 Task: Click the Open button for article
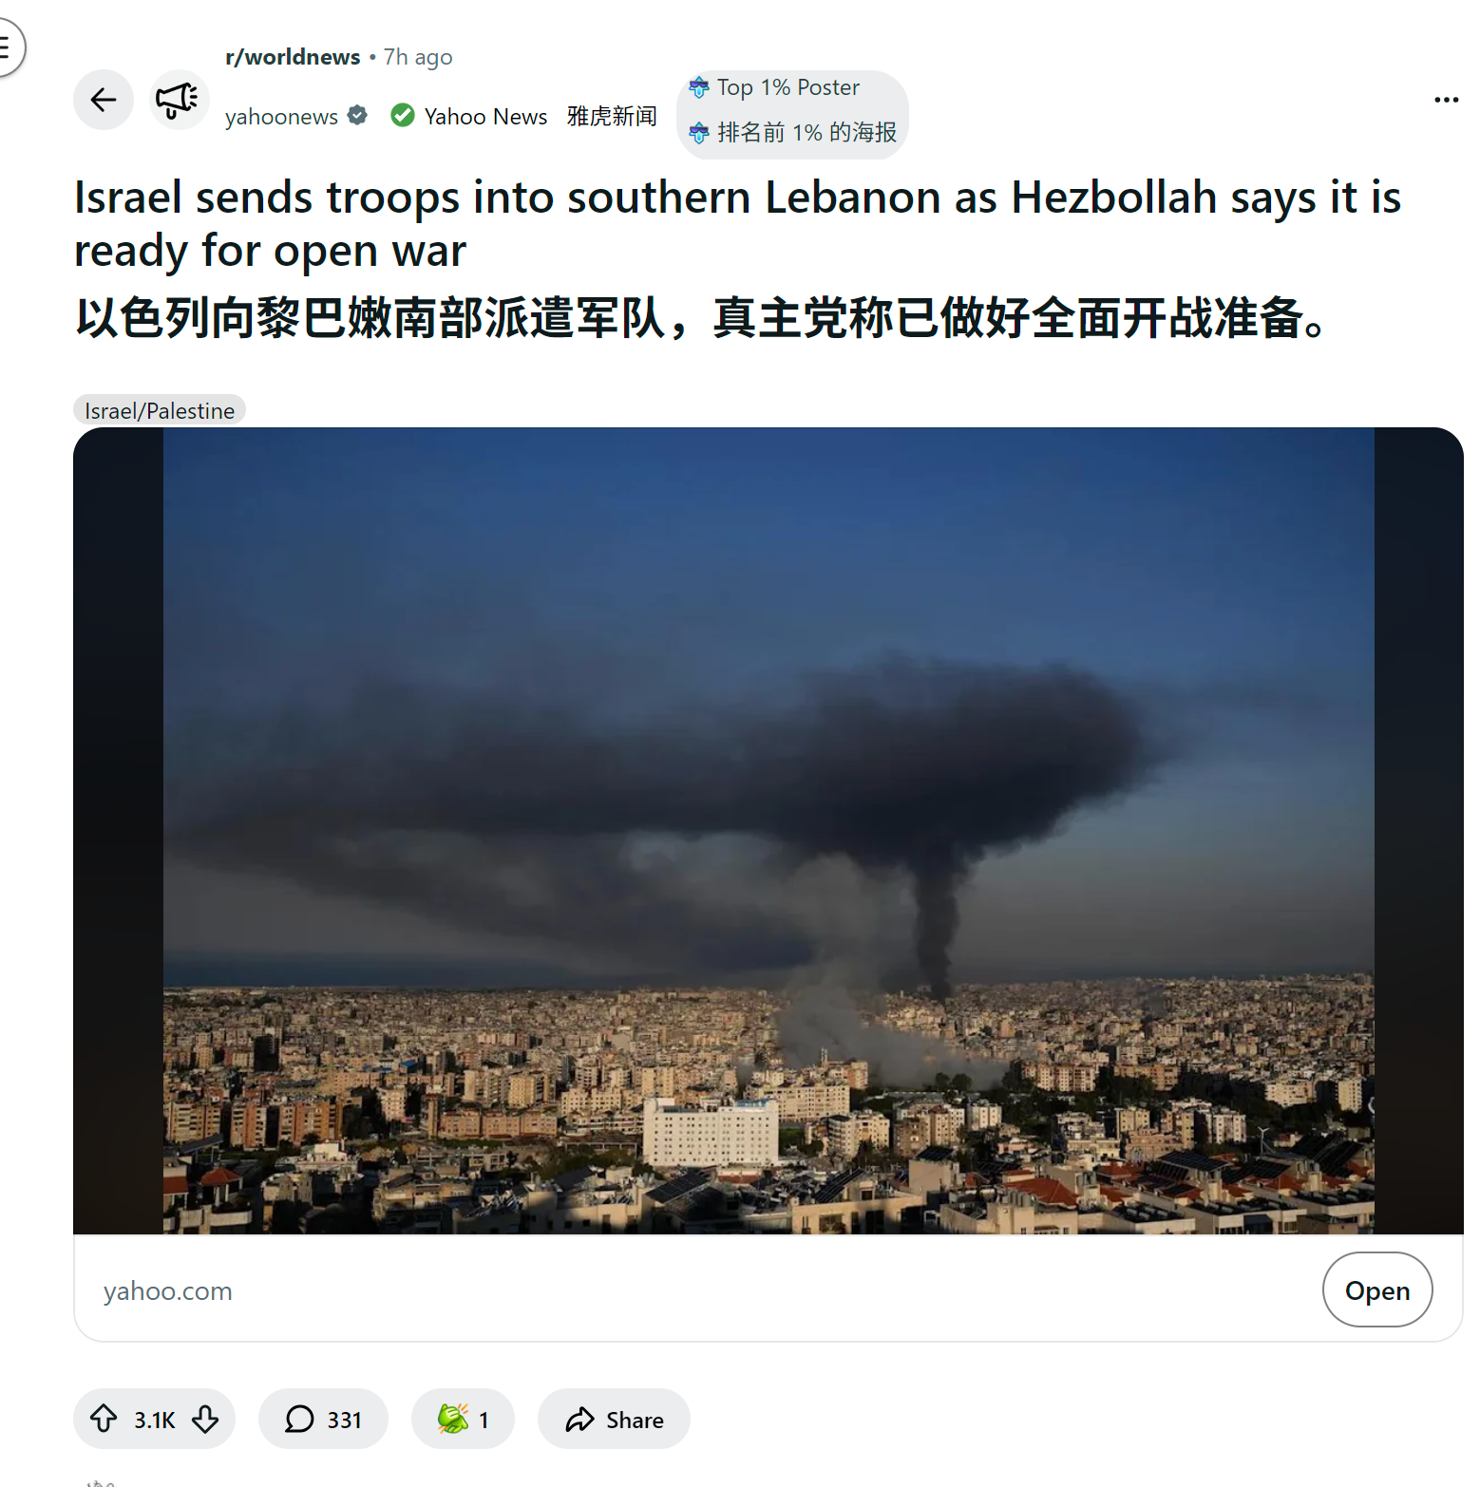click(x=1376, y=1289)
